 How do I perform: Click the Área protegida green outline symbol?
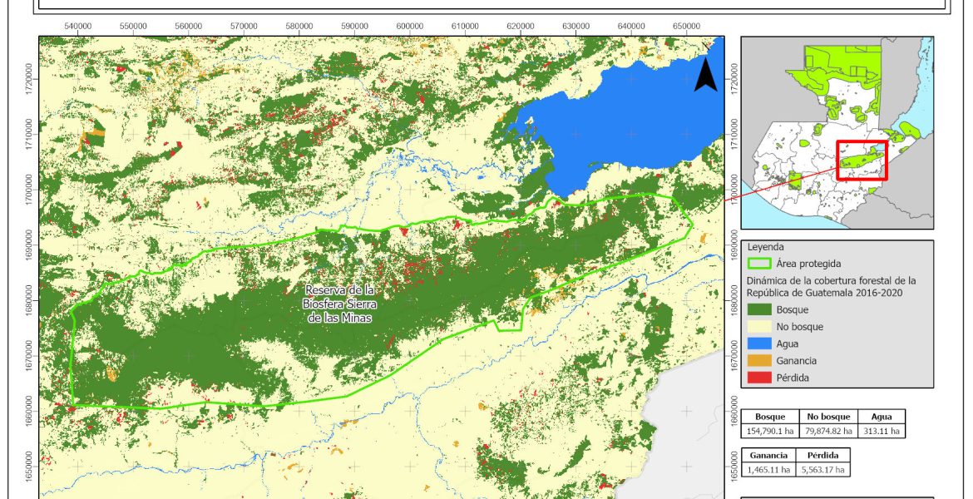[758, 264]
